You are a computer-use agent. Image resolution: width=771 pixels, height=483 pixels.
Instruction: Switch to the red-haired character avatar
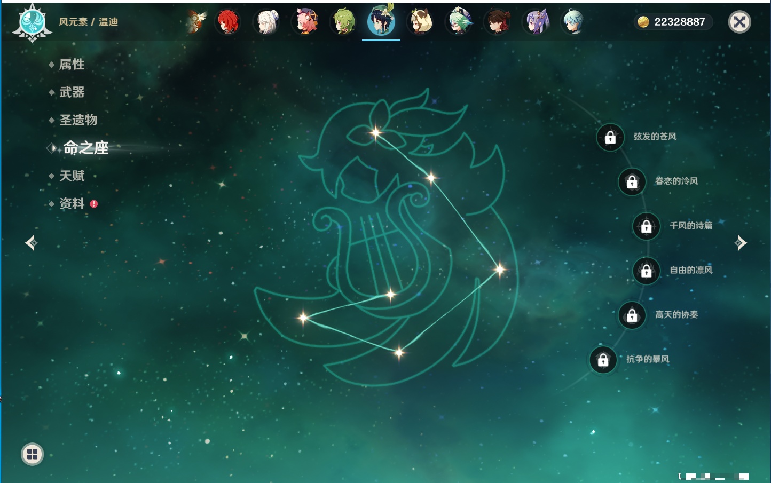227,22
